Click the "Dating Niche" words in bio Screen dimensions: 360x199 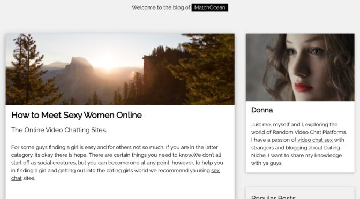tap(296, 151)
